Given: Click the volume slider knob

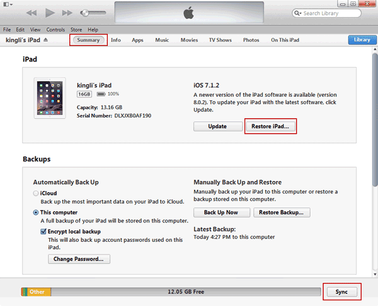Looking at the screenshot, I should click(84, 13).
